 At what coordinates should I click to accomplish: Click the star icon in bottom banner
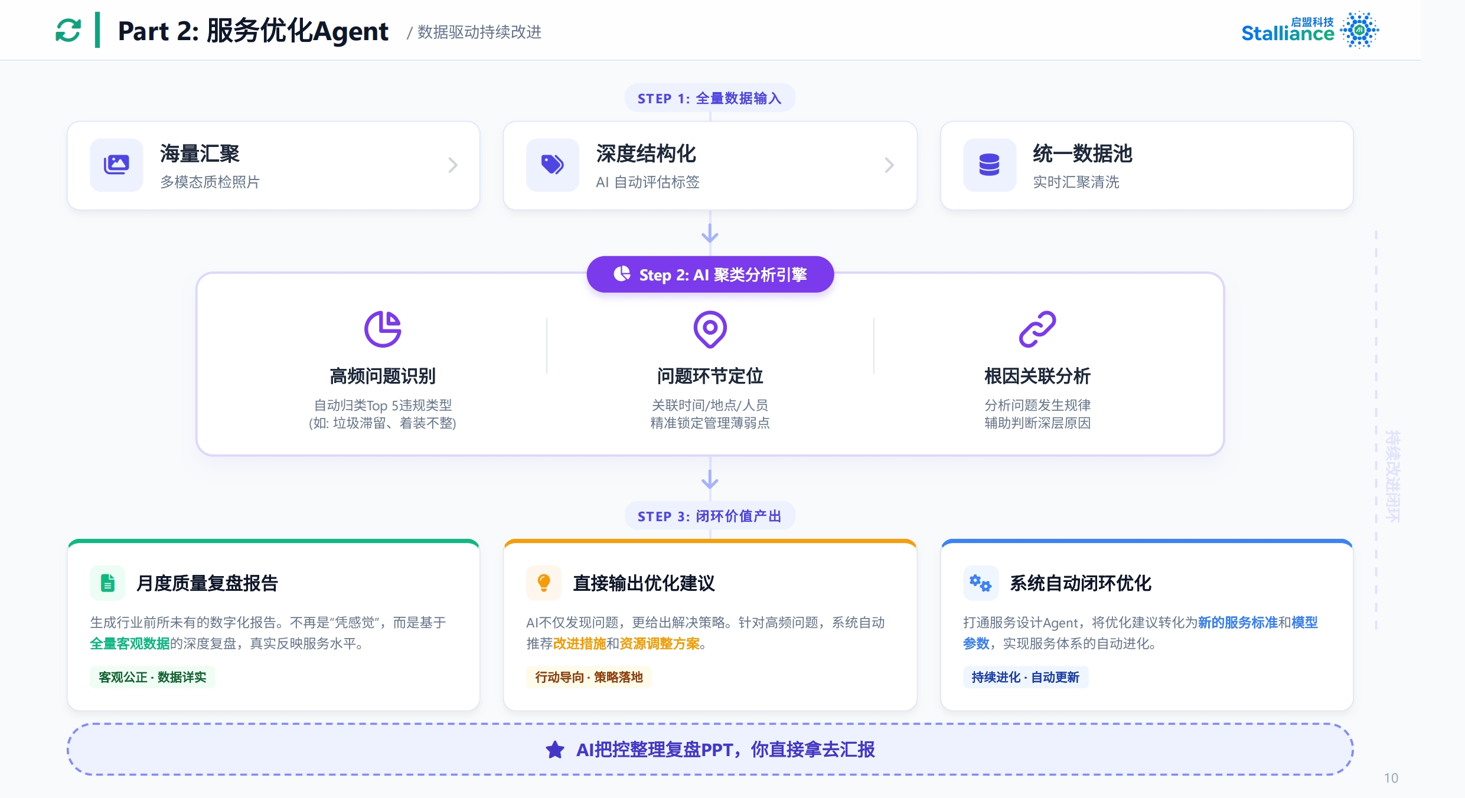click(x=554, y=750)
